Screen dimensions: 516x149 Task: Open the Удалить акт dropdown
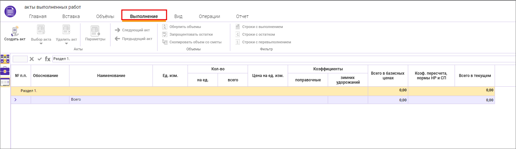click(x=66, y=43)
